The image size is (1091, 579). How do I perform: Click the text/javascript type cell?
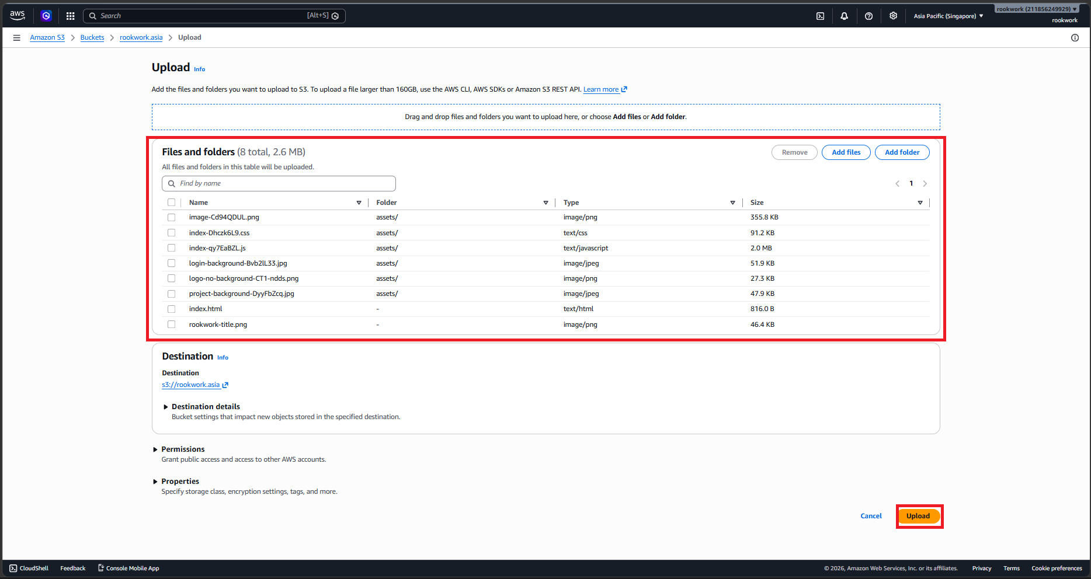click(x=586, y=248)
